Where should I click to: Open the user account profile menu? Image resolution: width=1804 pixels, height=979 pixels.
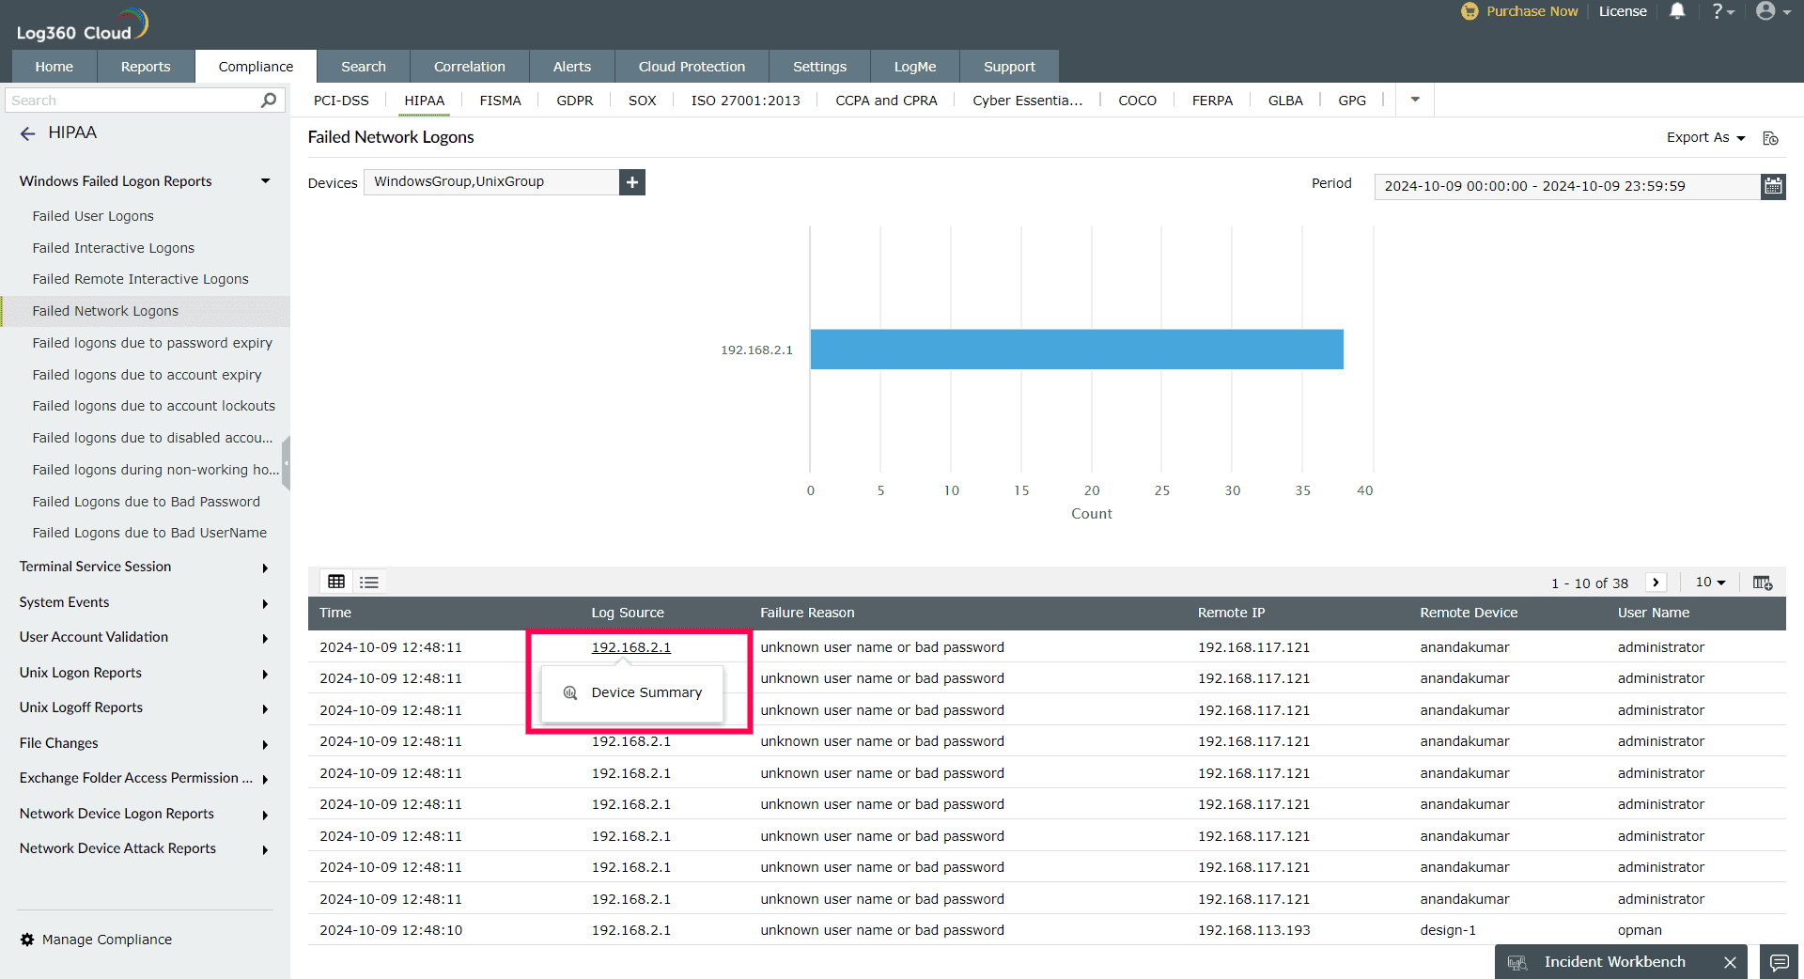1773,11
